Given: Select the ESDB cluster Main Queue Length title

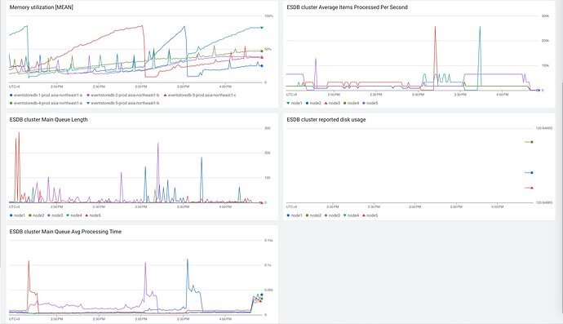Looking at the screenshot, I should tap(48, 120).
